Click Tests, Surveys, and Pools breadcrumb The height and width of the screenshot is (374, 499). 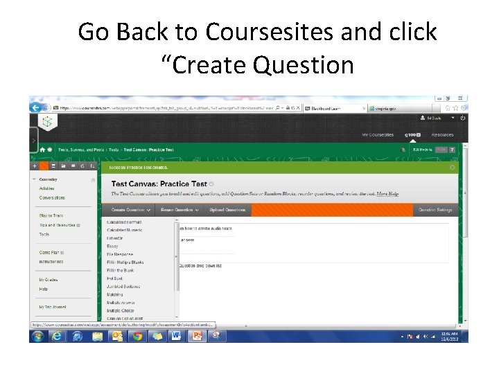click(x=81, y=150)
